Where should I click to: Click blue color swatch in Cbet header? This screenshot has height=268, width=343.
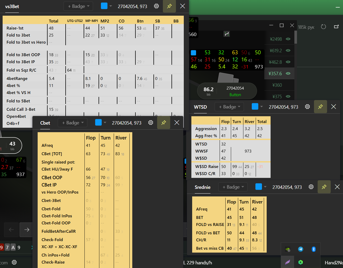tap(98, 122)
